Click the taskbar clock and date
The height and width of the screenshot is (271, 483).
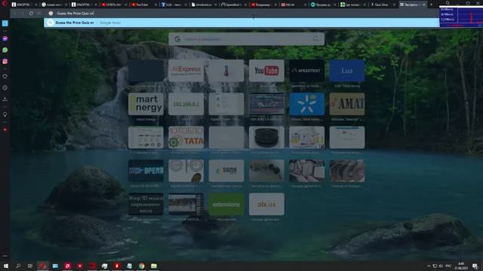click(461, 266)
